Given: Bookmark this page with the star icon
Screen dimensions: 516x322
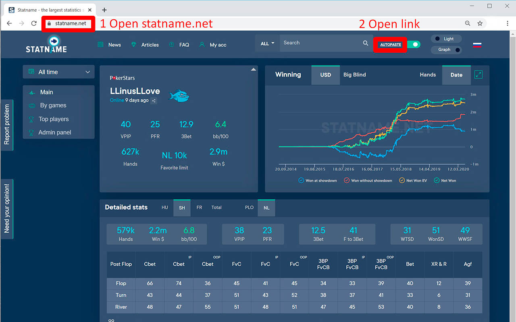Looking at the screenshot, I should (480, 23).
